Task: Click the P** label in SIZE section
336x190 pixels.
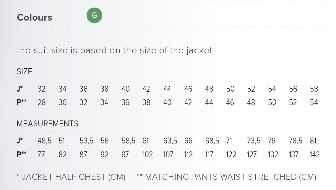Action: click(22, 103)
